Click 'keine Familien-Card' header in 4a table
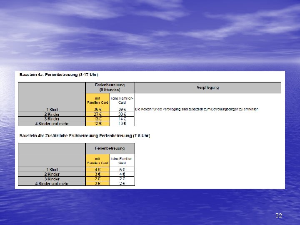 (122, 100)
